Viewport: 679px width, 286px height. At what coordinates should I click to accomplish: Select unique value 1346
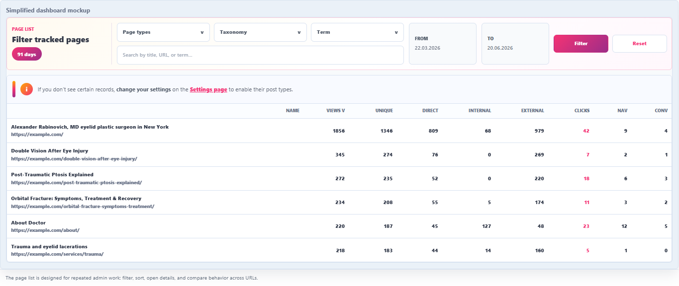(387, 131)
